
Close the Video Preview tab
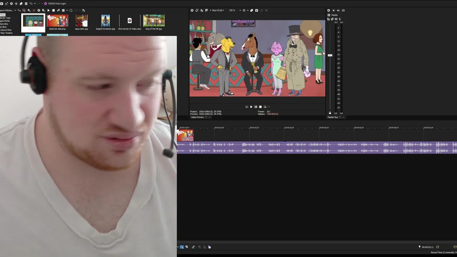pos(210,117)
